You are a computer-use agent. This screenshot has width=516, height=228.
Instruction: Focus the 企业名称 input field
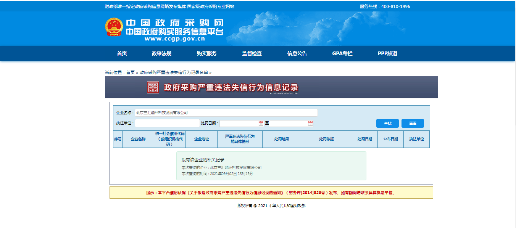pos(226,113)
